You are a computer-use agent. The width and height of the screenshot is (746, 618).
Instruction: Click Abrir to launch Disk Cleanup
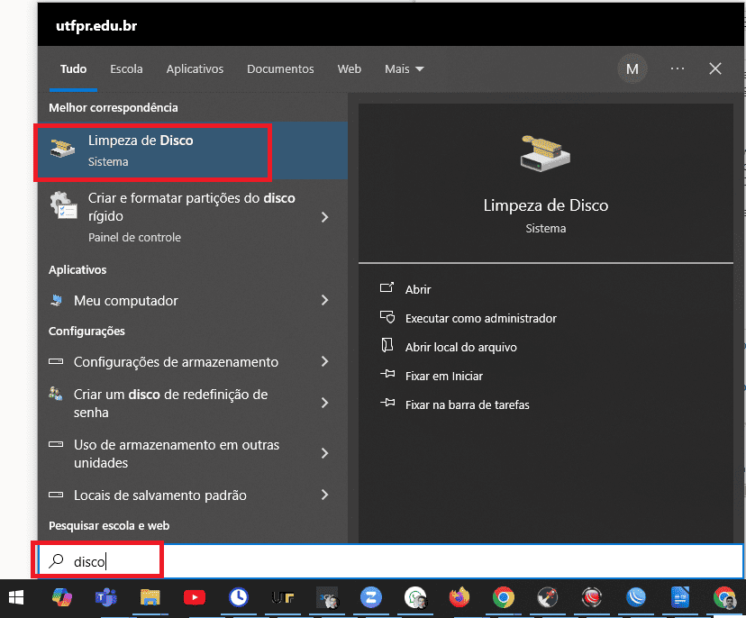coord(418,289)
